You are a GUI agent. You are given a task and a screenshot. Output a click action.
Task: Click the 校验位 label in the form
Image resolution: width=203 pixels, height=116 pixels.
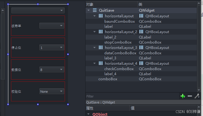click(x=16, y=92)
